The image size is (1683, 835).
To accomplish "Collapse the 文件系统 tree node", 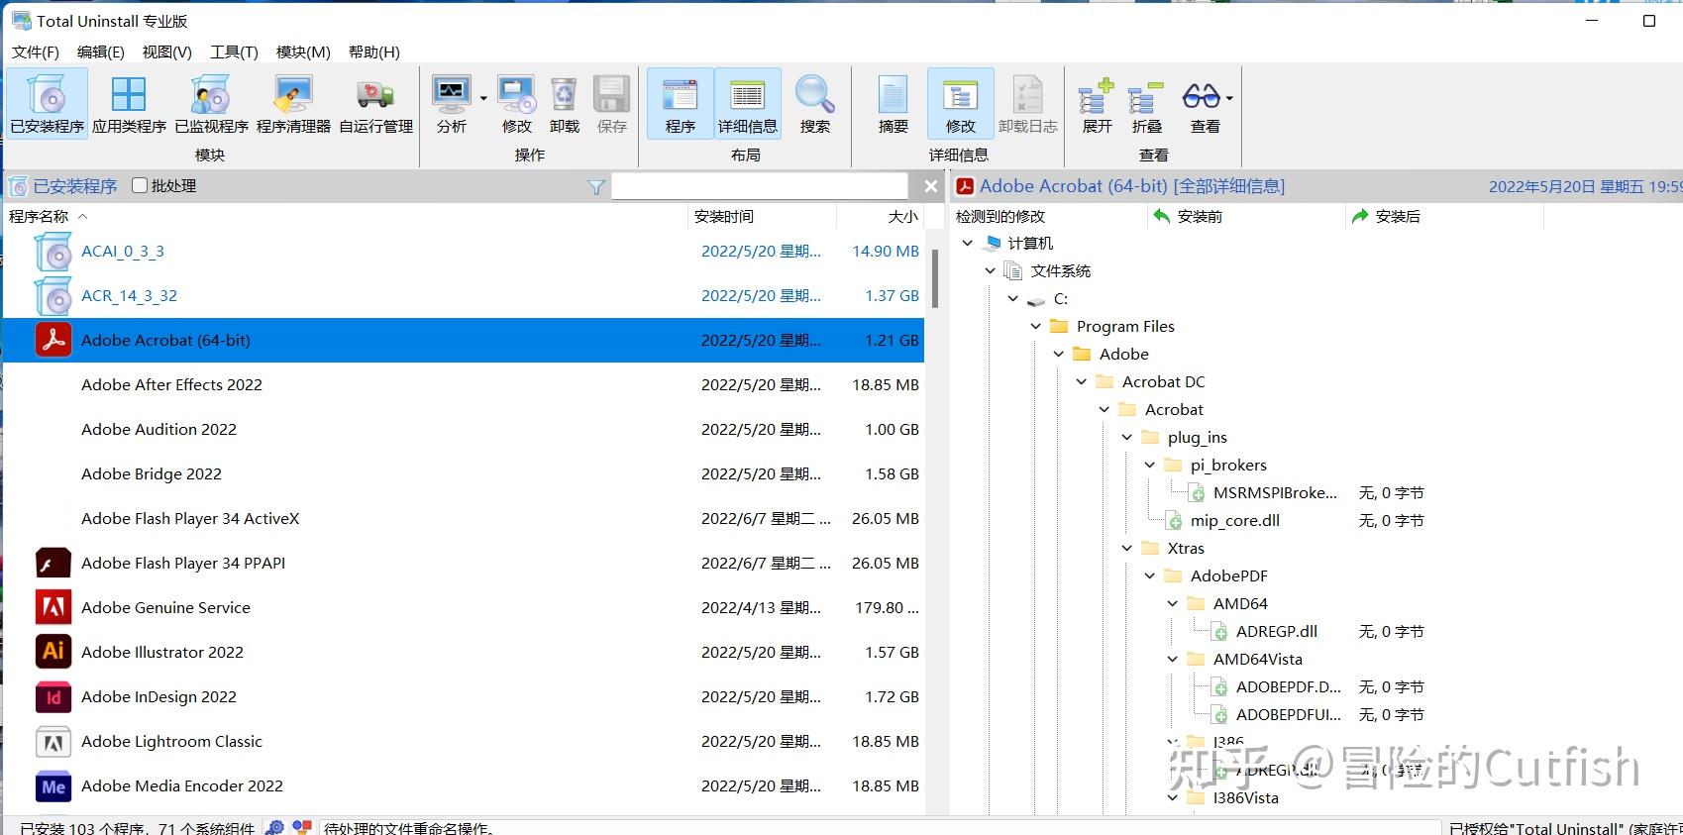I will [x=991, y=270].
